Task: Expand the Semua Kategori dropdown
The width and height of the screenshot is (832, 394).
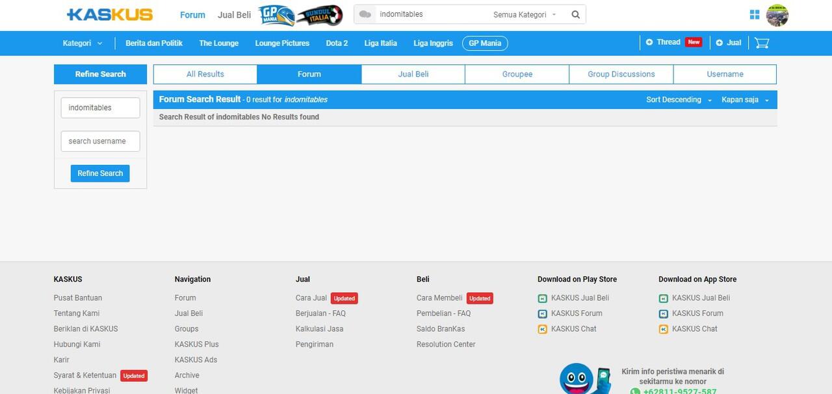Action: (x=525, y=14)
